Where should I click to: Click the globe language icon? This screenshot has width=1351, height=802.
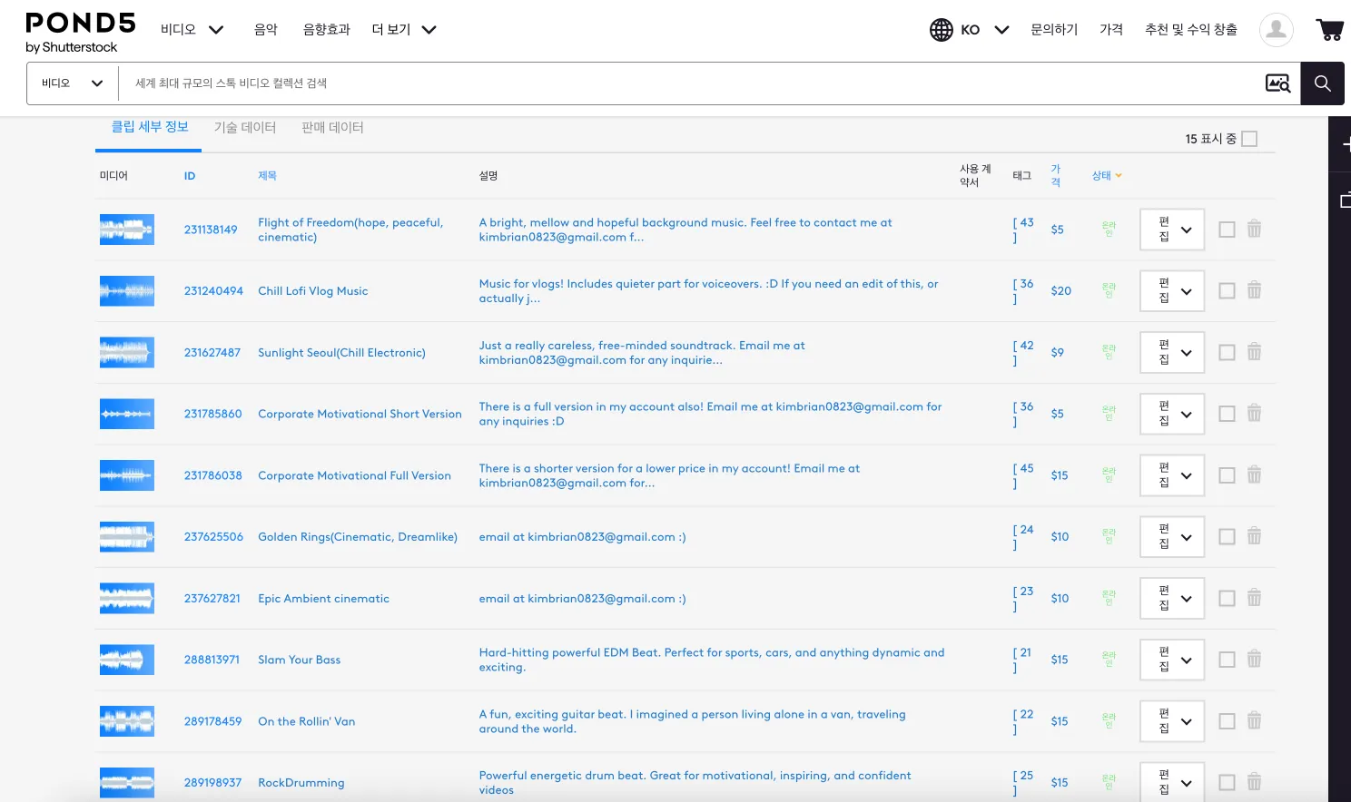942,30
